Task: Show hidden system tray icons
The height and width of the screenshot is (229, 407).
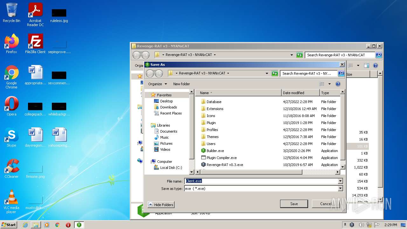Action: point(345,225)
